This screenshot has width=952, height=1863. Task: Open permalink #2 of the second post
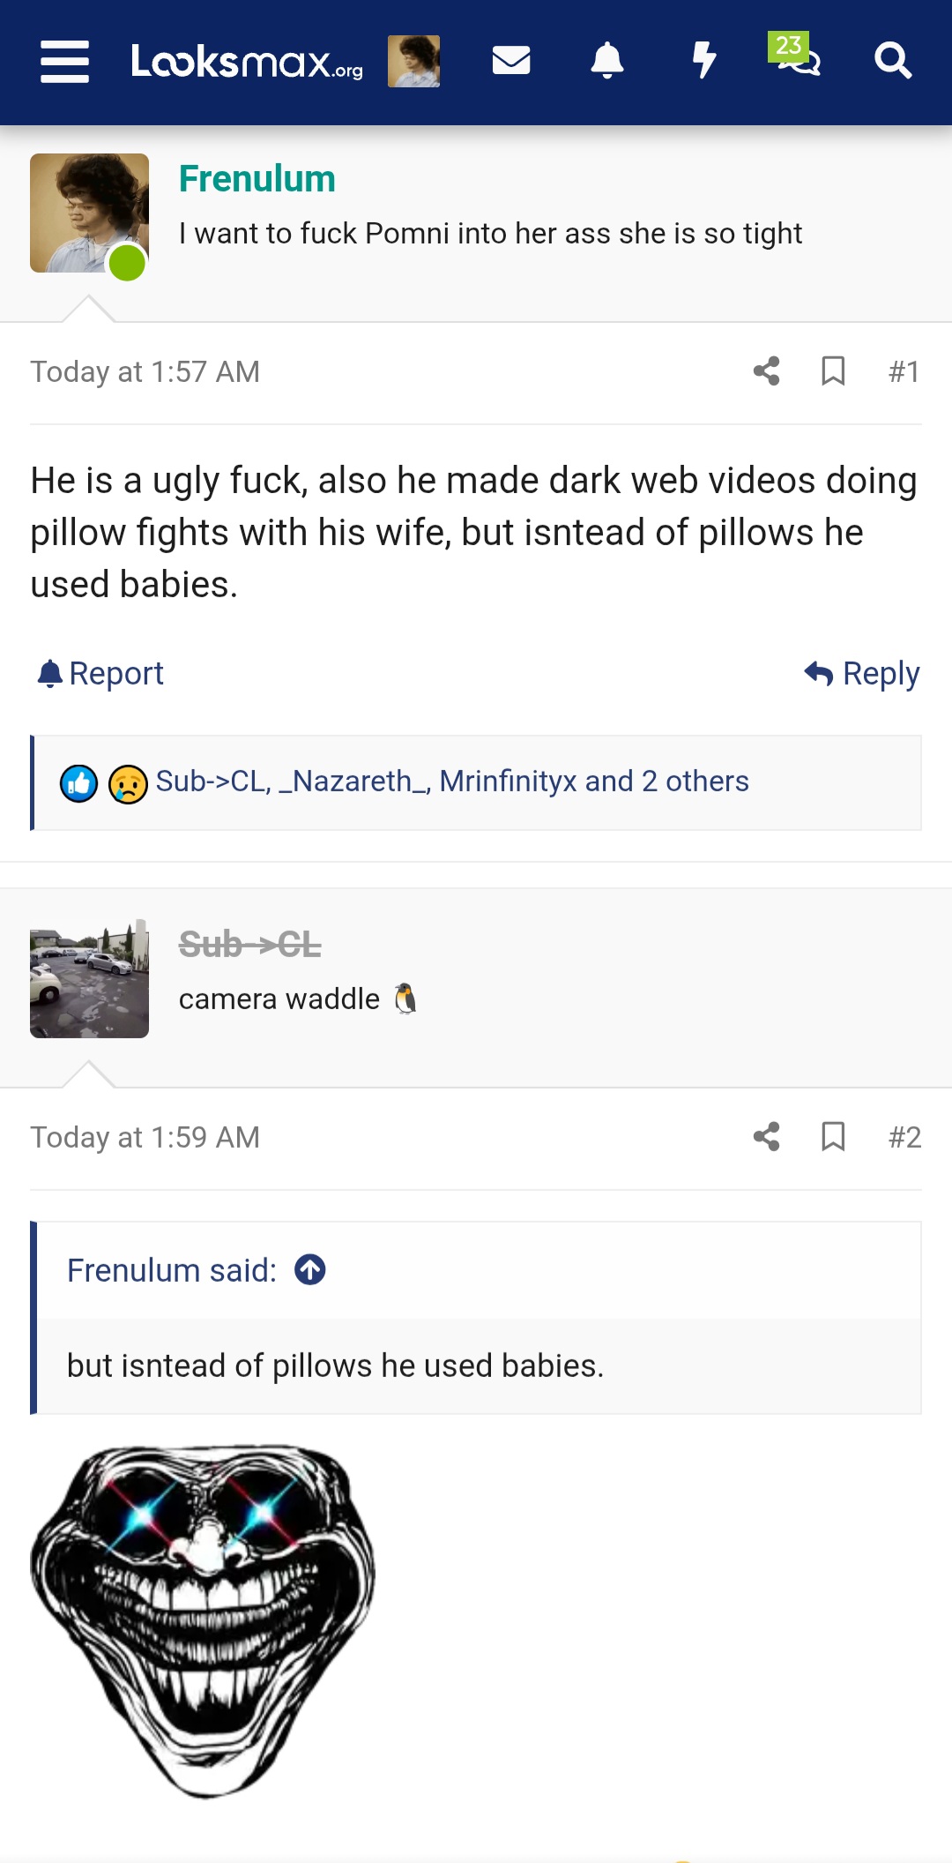pos(904,1137)
